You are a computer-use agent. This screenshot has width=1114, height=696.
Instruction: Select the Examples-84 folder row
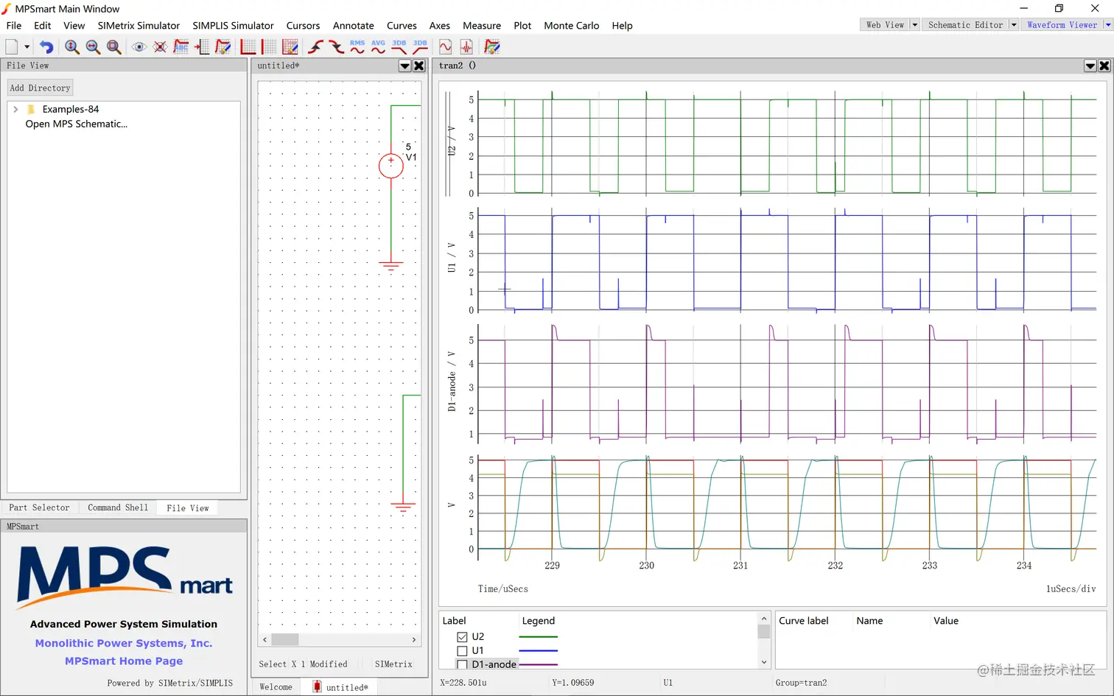(x=71, y=109)
